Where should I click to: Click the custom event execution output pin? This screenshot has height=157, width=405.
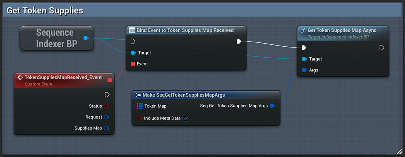point(107,95)
